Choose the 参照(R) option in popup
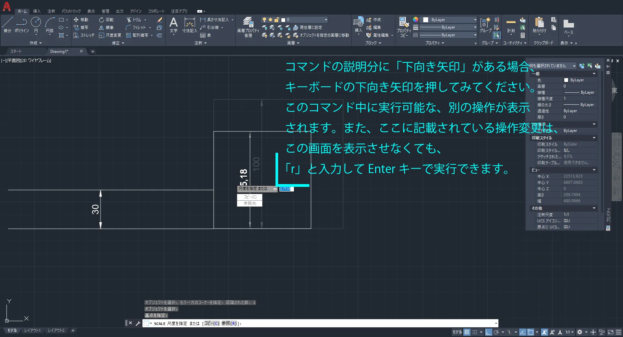The image size is (623, 337). tap(250, 203)
